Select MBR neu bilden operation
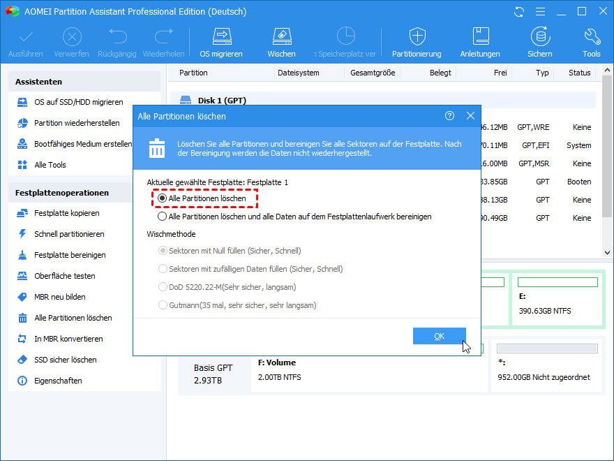This screenshot has height=461, width=614. pyautogui.click(x=52, y=297)
